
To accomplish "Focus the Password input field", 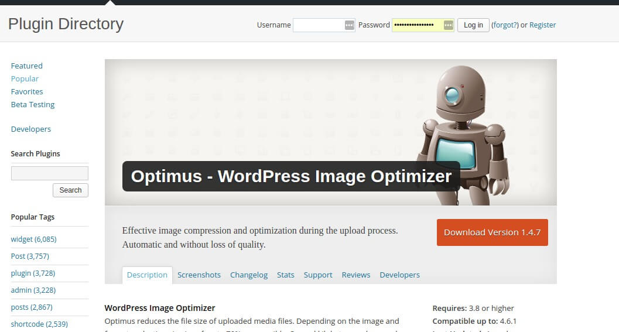I will [x=423, y=25].
